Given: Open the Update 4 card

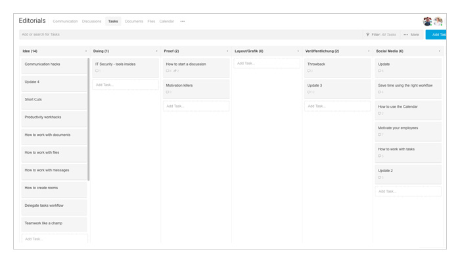Looking at the screenshot, I should pyautogui.click(x=54, y=83).
